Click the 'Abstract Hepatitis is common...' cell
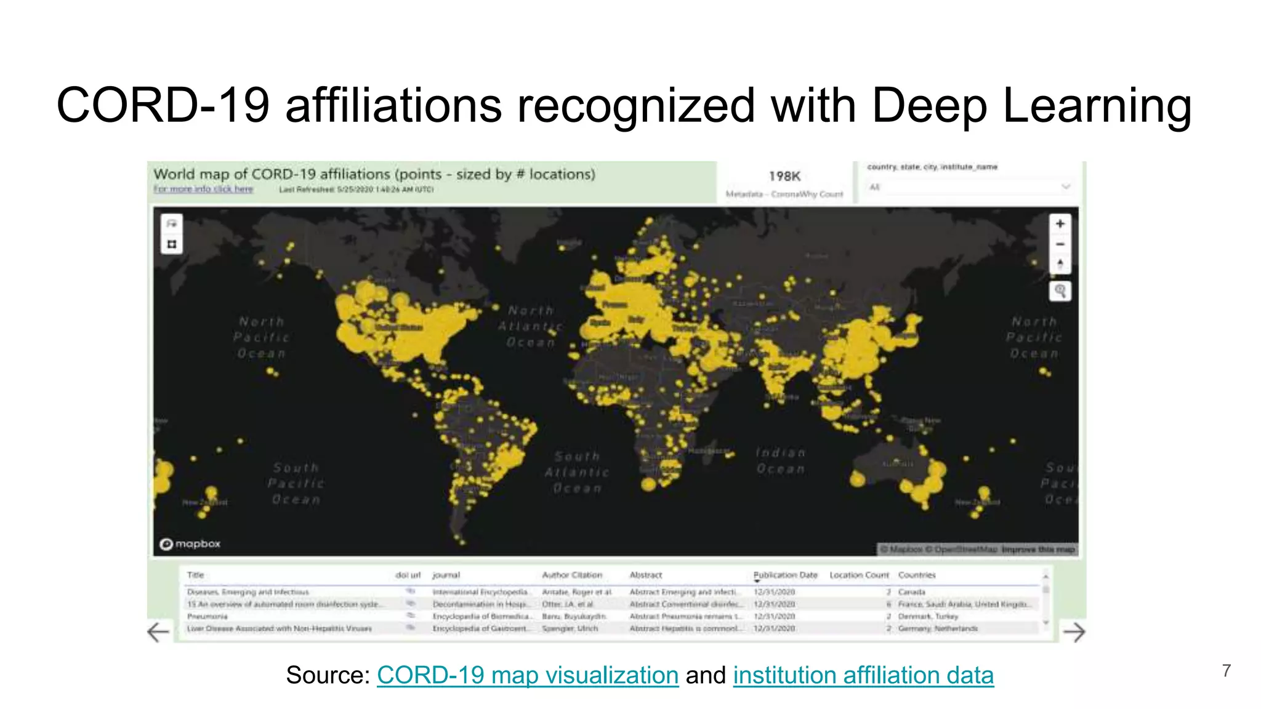This screenshot has width=1261, height=709. point(686,628)
